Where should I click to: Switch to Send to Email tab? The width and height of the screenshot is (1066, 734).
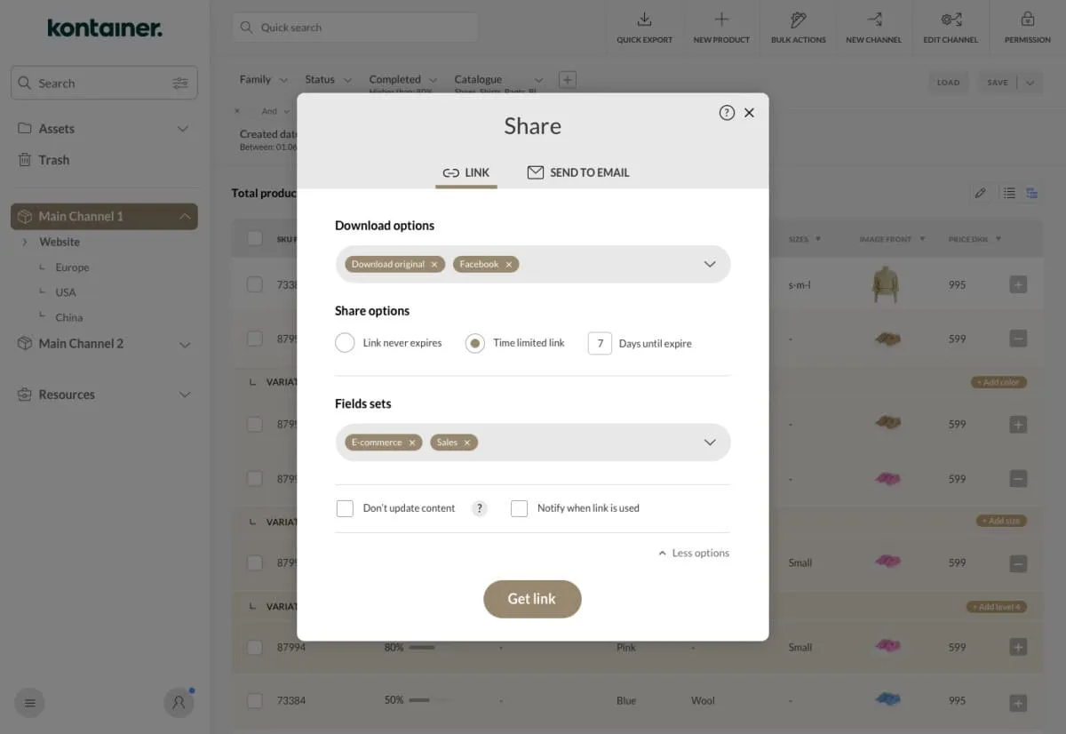(x=578, y=172)
